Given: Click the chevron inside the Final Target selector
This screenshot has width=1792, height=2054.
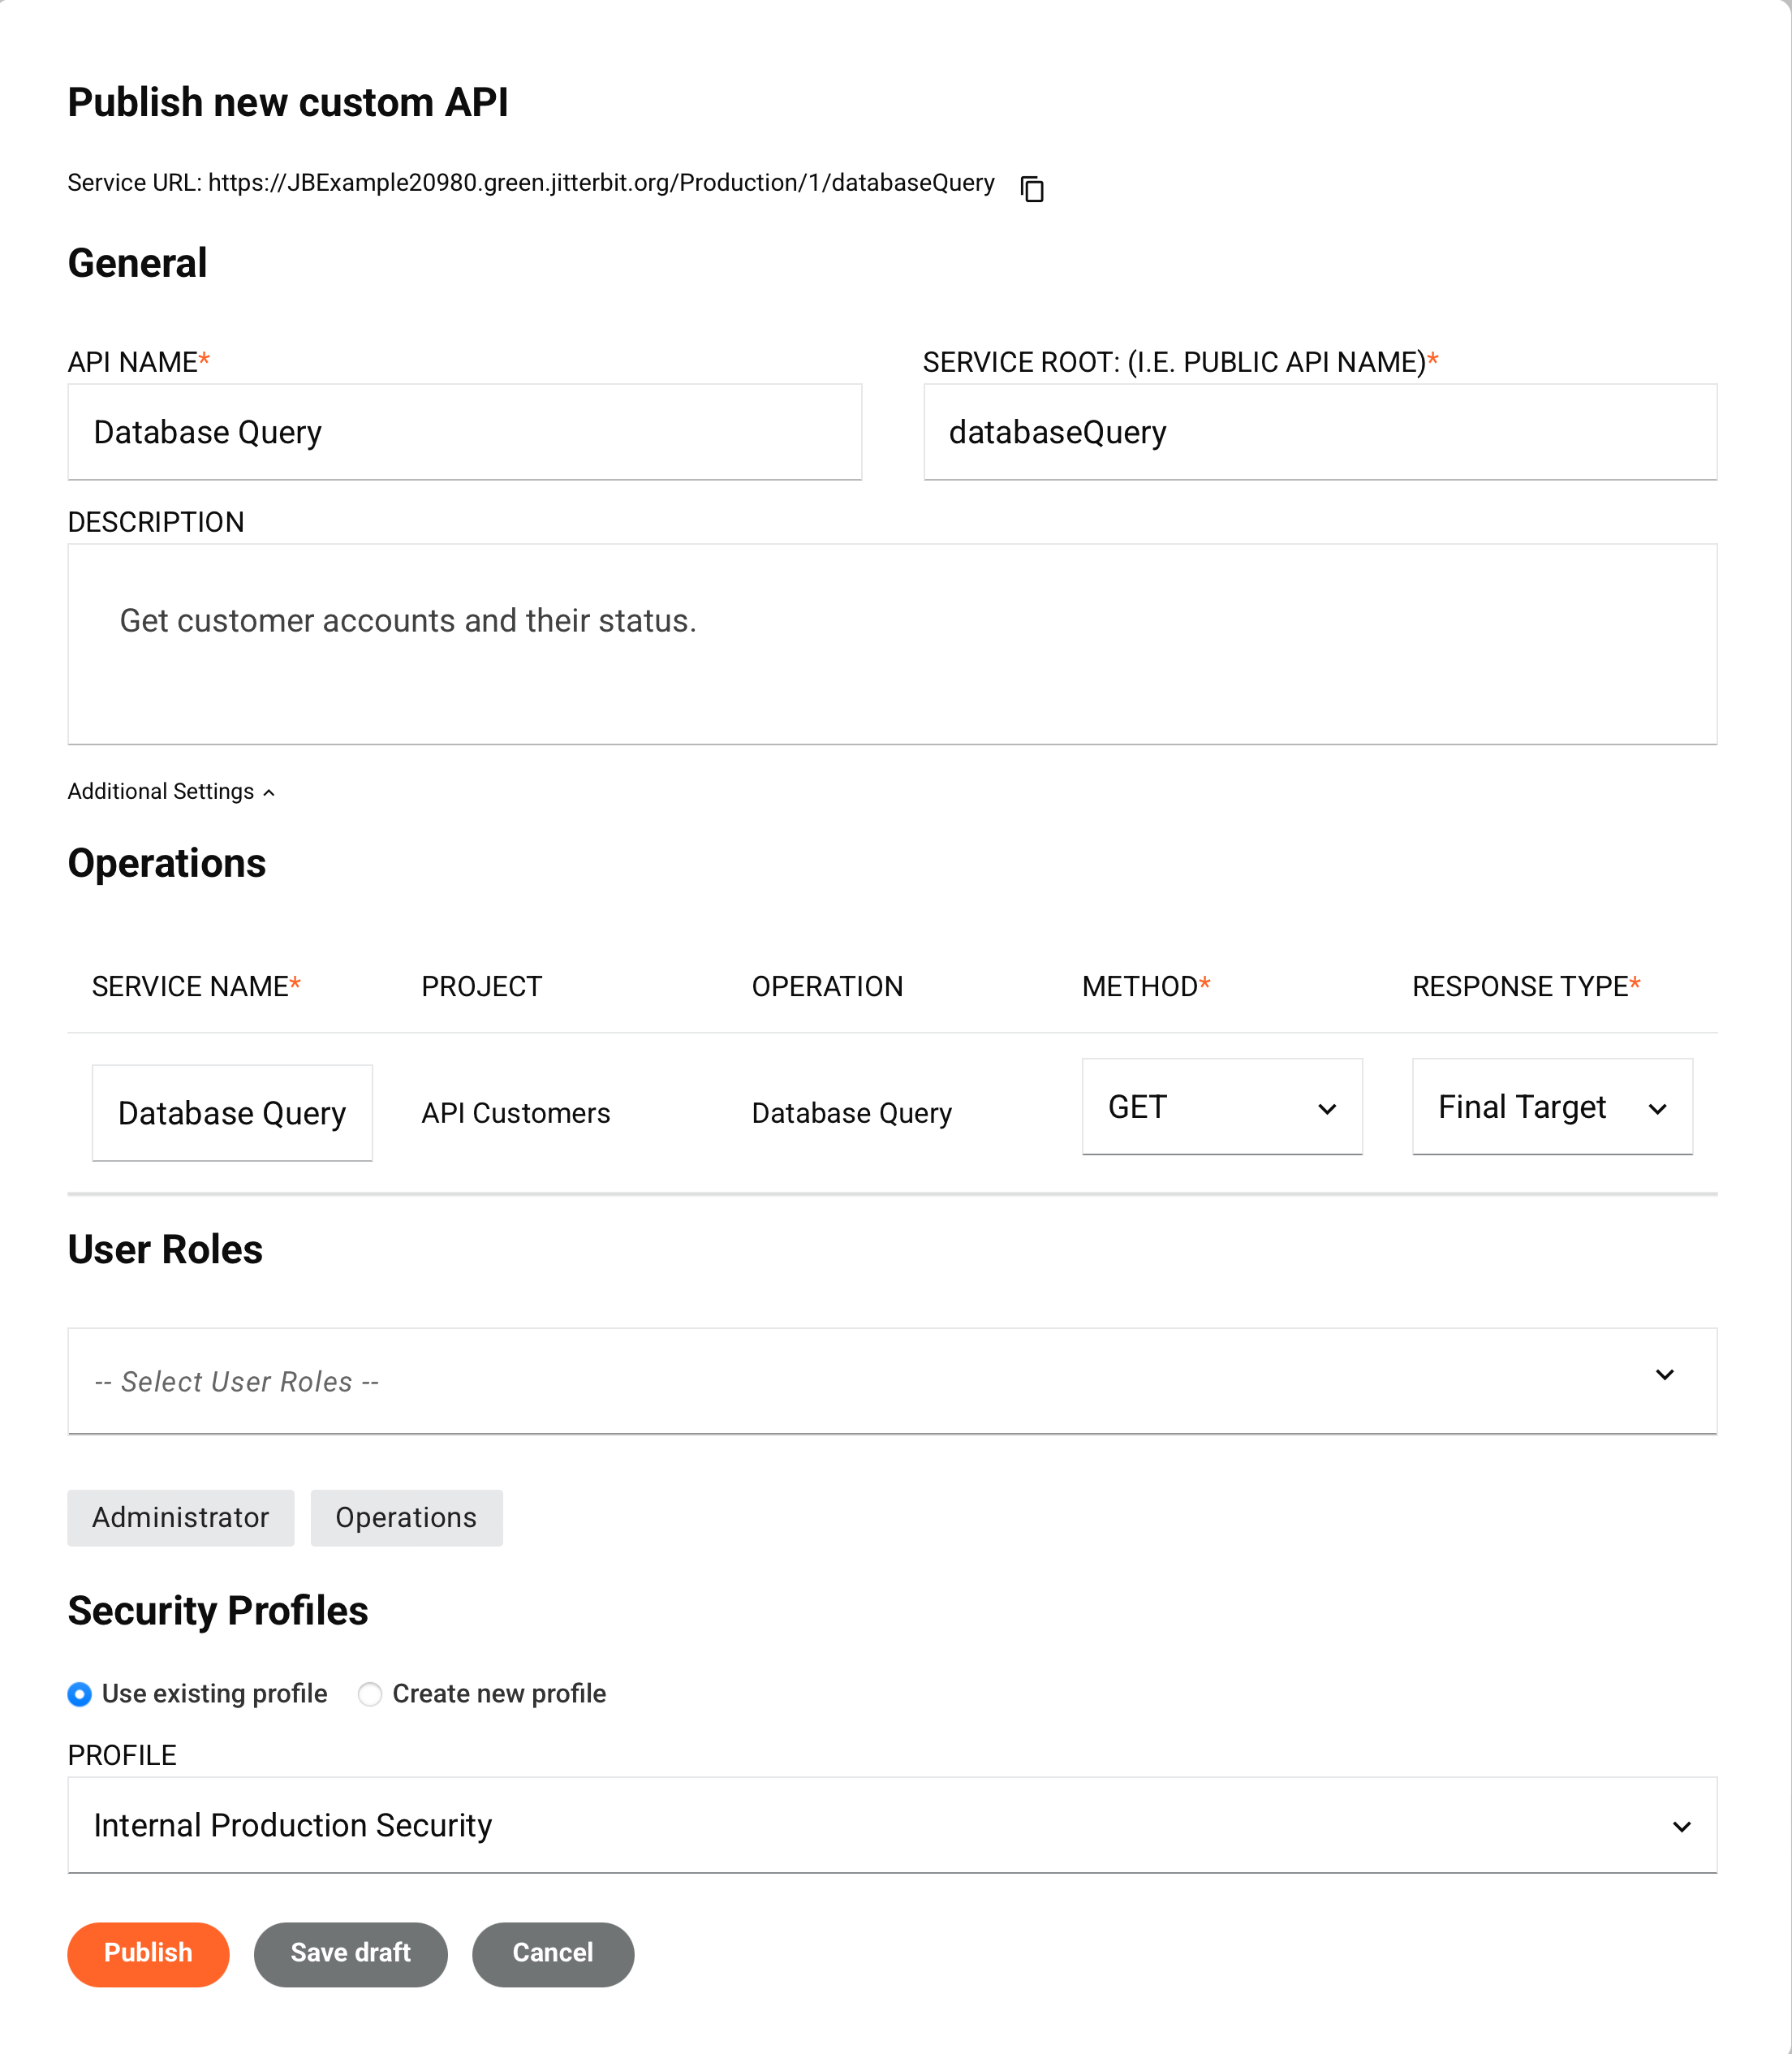Looking at the screenshot, I should (x=1659, y=1108).
